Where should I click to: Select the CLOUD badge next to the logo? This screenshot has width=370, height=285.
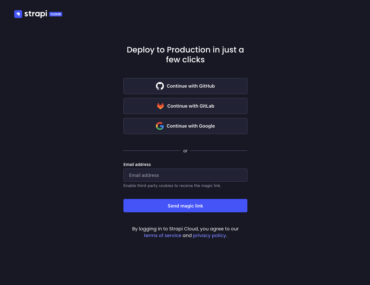pos(55,14)
